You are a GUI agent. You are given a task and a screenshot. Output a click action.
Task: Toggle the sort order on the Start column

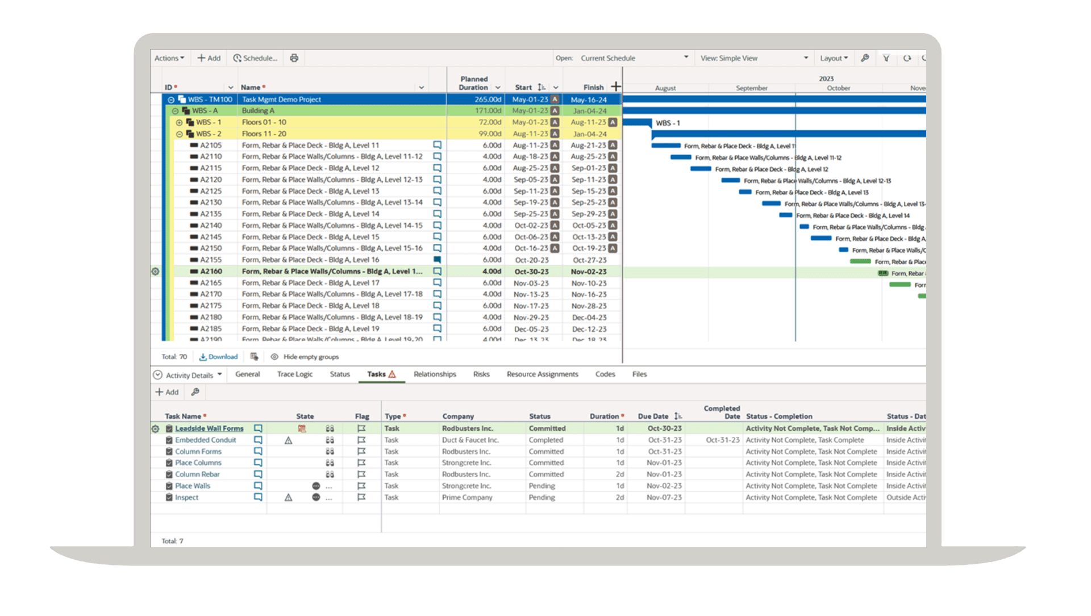point(542,88)
